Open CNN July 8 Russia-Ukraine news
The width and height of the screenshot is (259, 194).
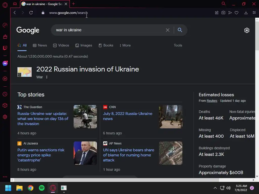point(128,116)
